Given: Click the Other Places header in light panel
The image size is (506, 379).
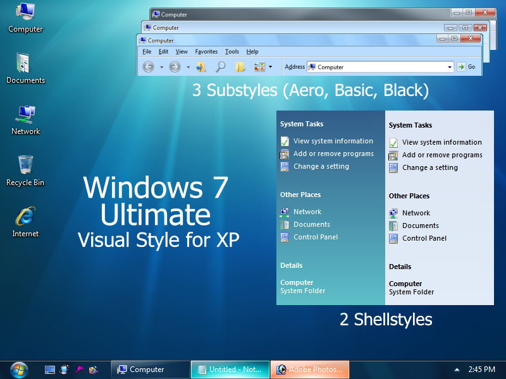Looking at the screenshot, I should pyautogui.click(x=409, y=196).
